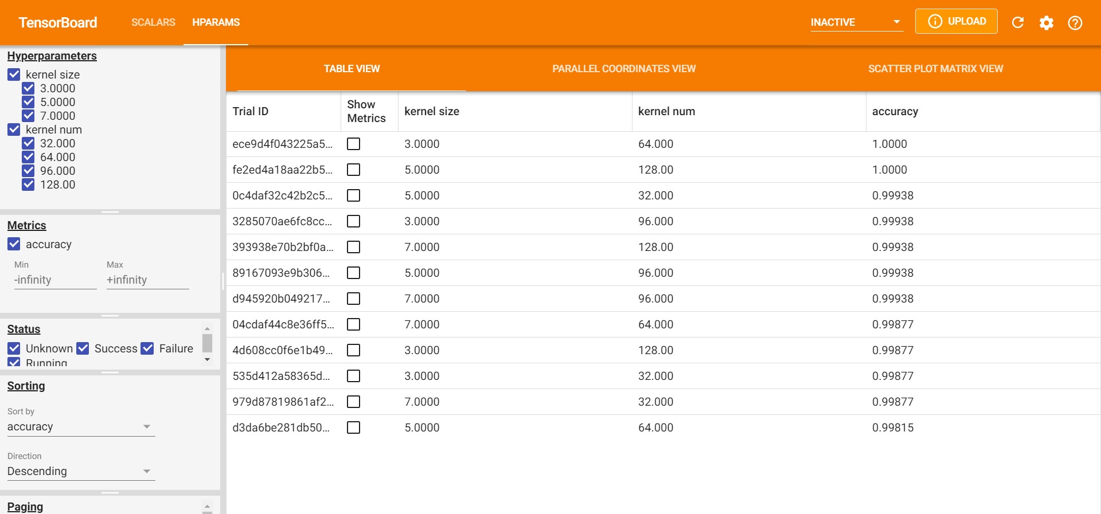Show metrics for trial 535d412a58365d

click(354, 376)
